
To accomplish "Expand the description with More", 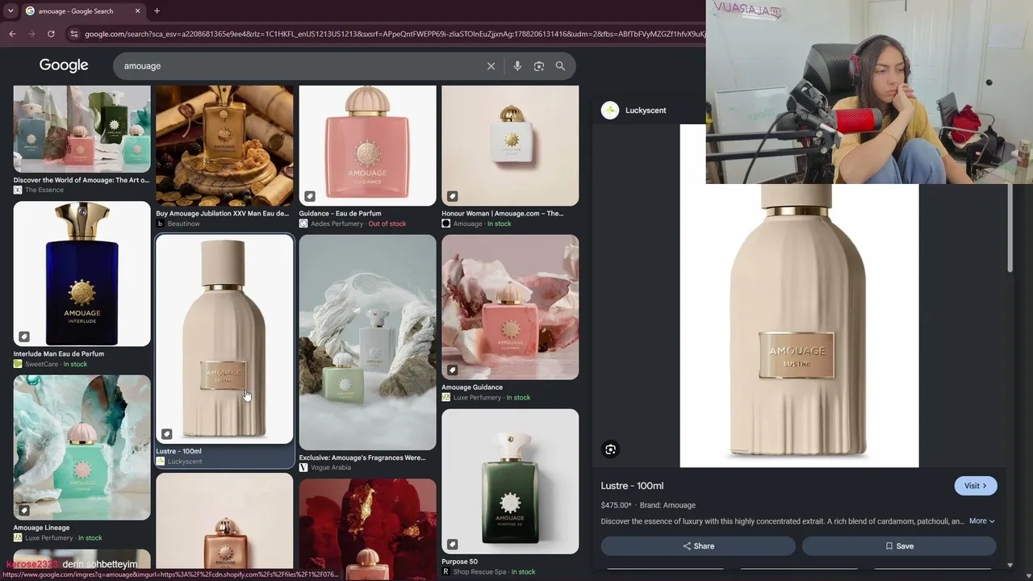I will pos(982,521).
